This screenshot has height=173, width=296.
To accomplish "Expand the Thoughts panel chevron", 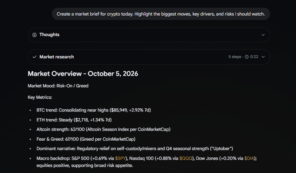I will pyautogui.click(x=263, y=35).
